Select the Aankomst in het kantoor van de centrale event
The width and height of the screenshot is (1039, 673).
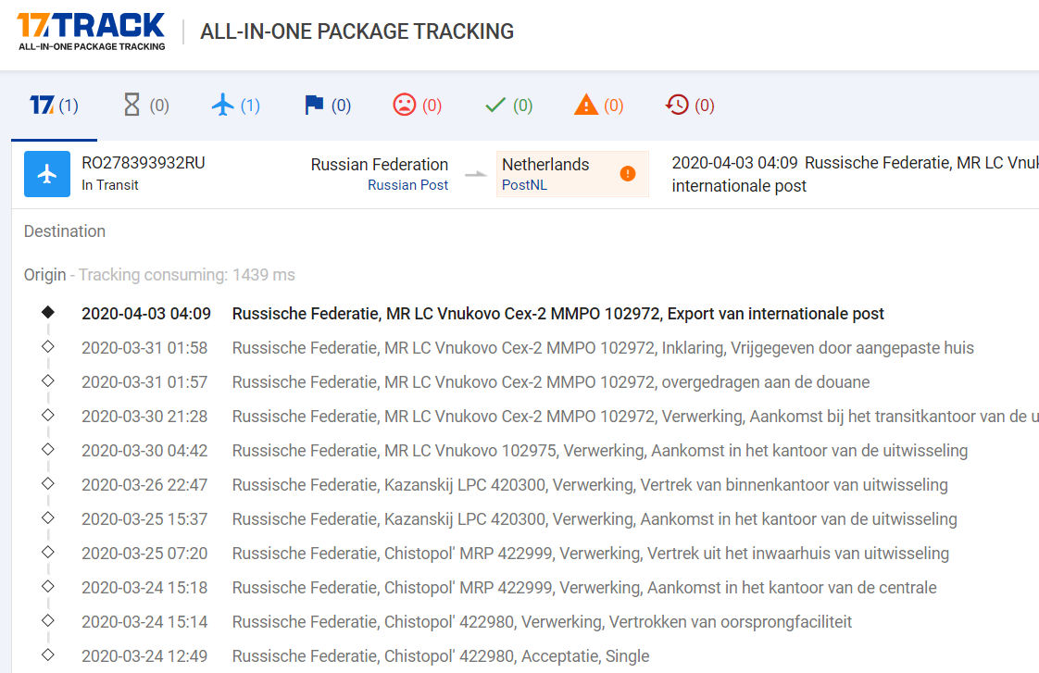584,588
